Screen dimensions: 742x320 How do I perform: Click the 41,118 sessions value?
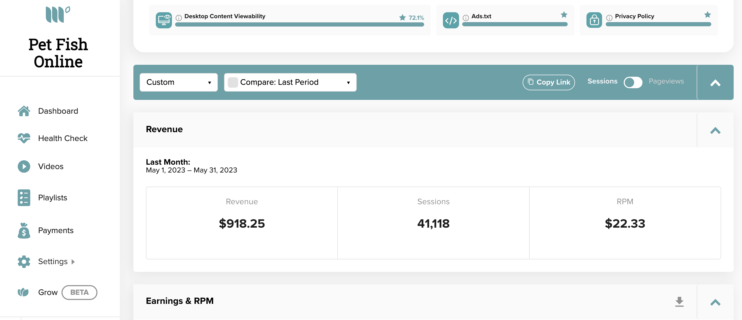433,224
